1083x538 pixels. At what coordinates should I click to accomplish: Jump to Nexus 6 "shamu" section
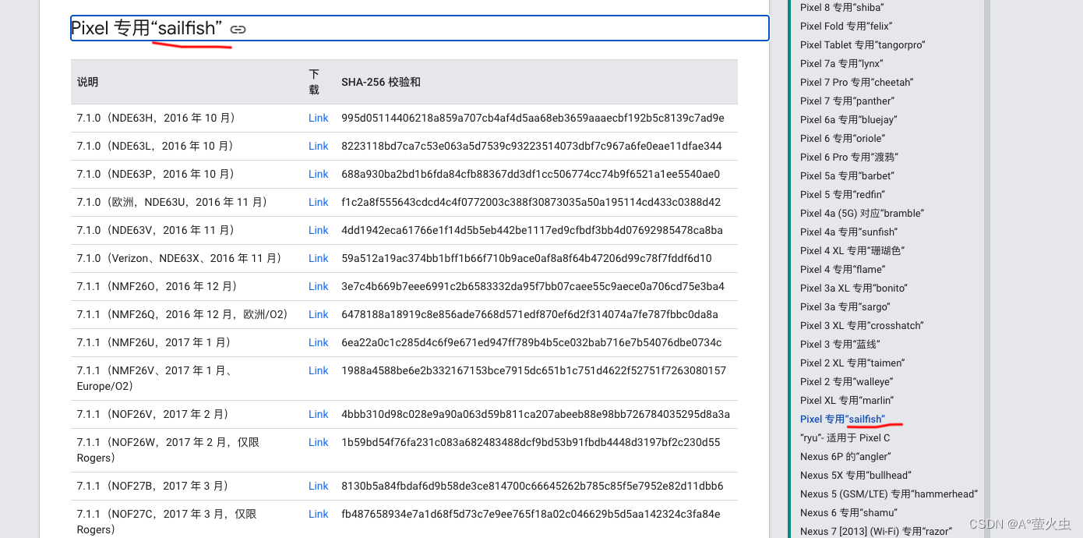(848, 512)
